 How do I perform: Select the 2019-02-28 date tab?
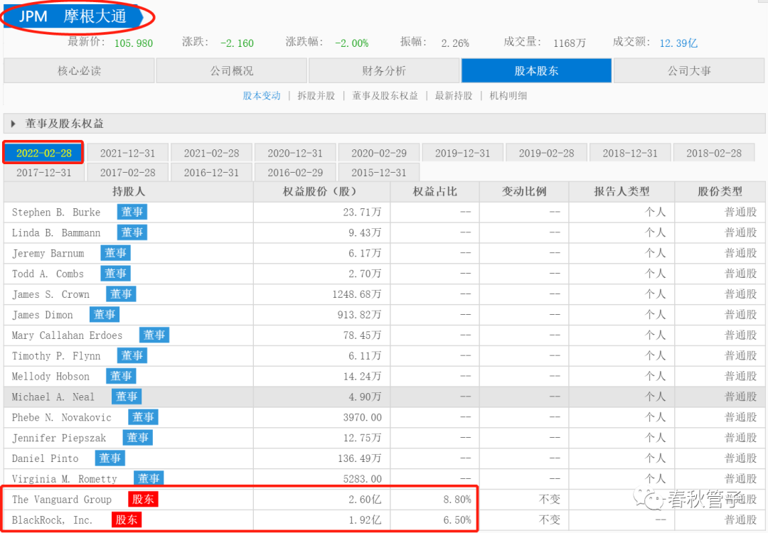tap(546, 154)
